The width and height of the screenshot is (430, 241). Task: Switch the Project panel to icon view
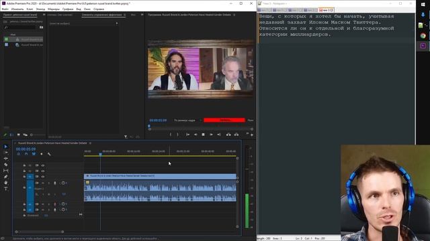pyautogui.click(x=18, y=135)
